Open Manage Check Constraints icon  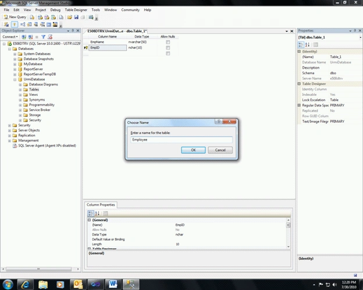tap(49, 24)
